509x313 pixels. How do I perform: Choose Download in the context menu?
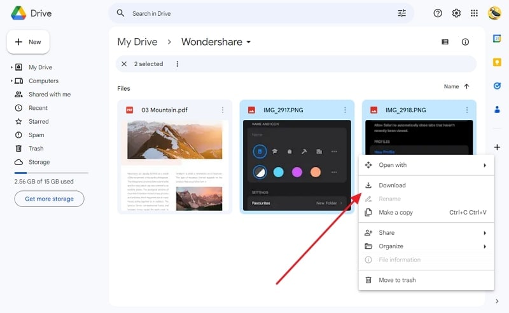pyautogui.click(x=426, y=185)
